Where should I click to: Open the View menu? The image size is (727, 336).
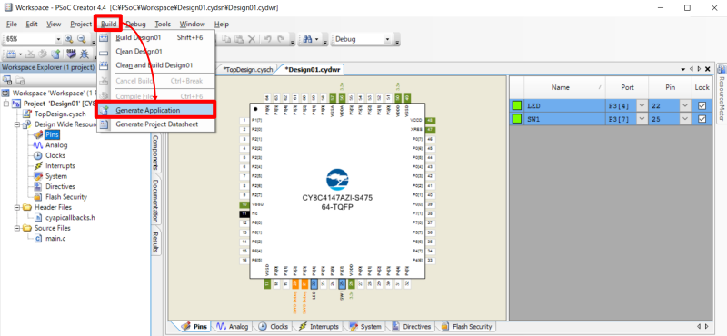[54, 24]
